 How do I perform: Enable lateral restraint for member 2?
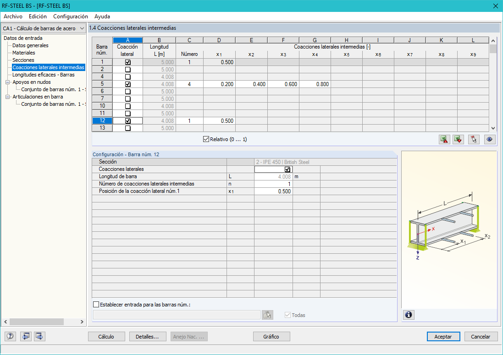(x=127, y=70)
